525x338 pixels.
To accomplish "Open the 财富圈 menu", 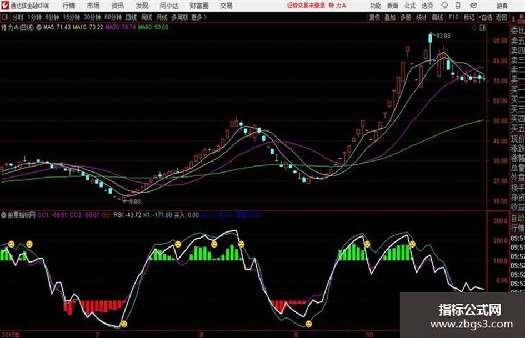I will (199, 6).
